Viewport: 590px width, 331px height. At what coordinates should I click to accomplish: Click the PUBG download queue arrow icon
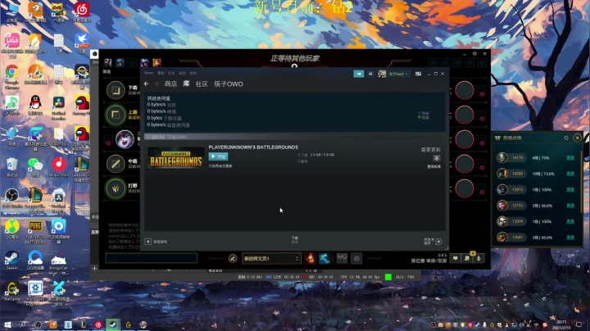437,158
